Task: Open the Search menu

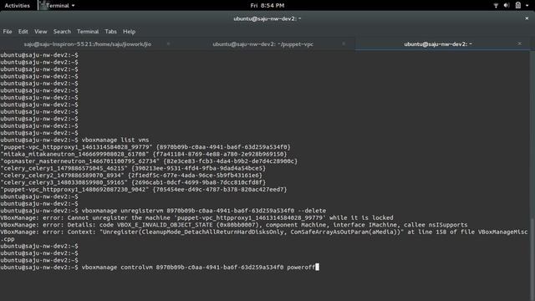Action: pyautogui.click(x=62, y=32)
